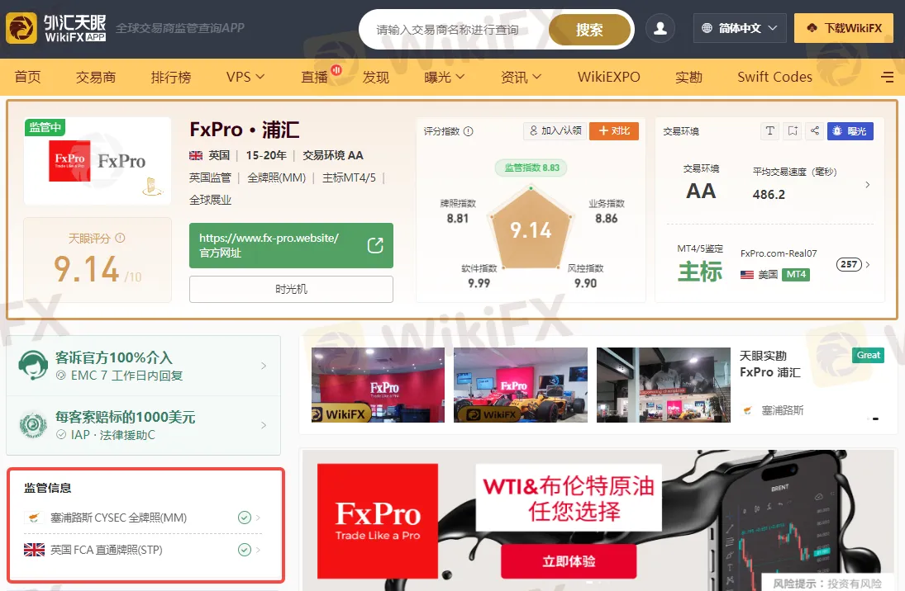Click the 监管指数 8.83 green label
This screenshot has width=905, height=591.
pyautogui.click(x=531, y=168)
